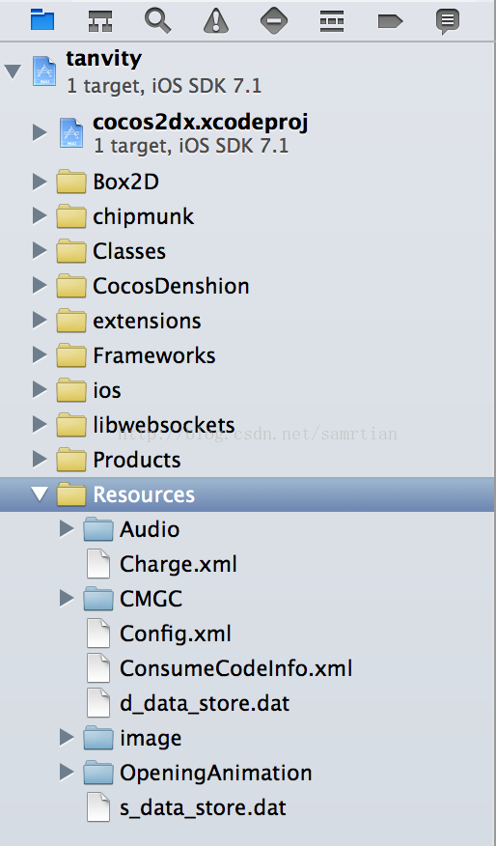Open the Breakpoint navigator icon
Viewport: 496px width, 846px height.
tap(390, 21)
